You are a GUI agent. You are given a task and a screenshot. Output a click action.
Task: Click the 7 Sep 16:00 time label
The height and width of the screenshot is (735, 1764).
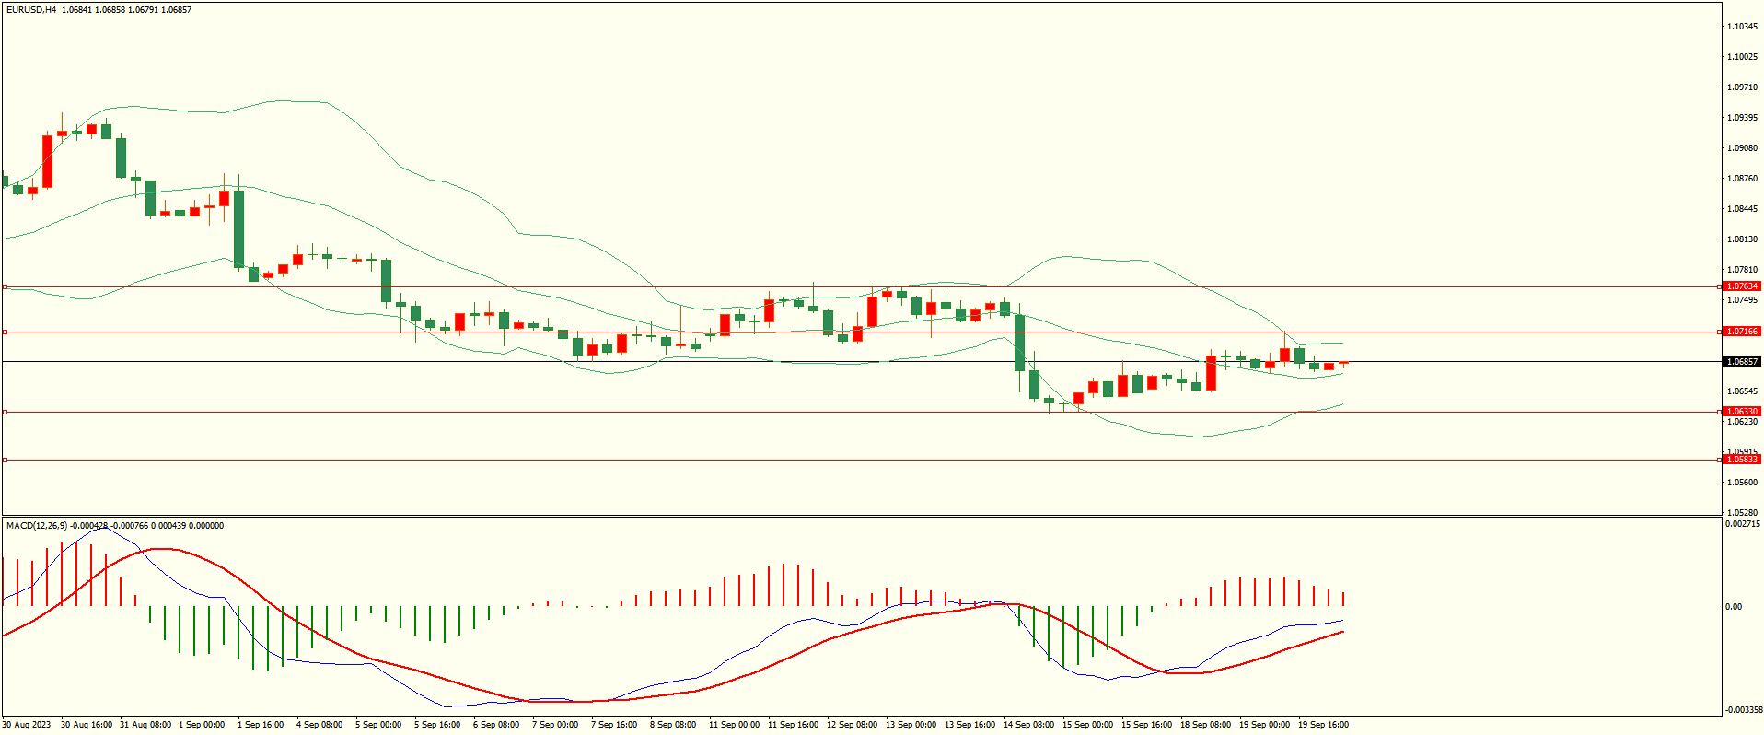click(614, 725)
